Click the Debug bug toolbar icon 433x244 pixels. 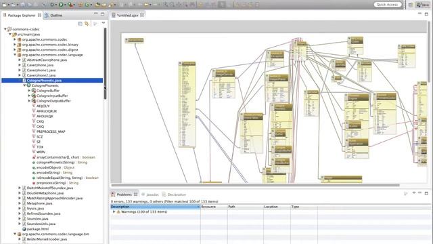coord(52,5)
